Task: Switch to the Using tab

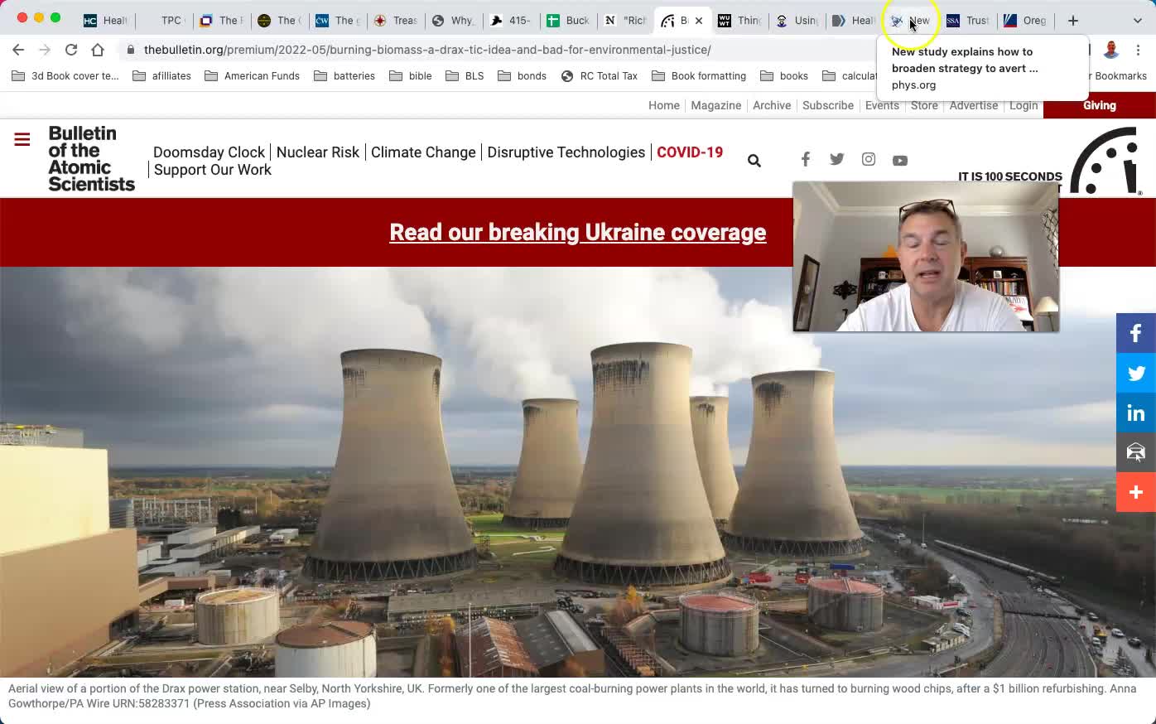Action: [x=797, y=21]
